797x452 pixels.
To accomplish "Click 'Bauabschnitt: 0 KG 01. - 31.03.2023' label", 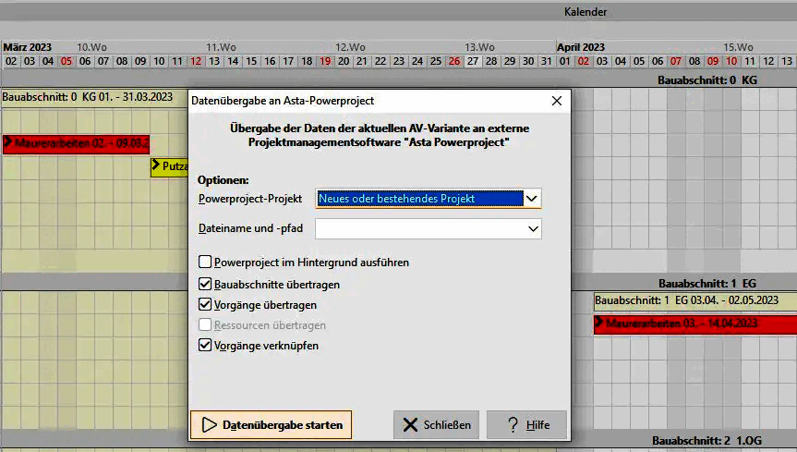I will pos(88,97).
